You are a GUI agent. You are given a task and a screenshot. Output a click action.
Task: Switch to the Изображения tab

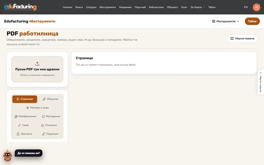point(25,116)
